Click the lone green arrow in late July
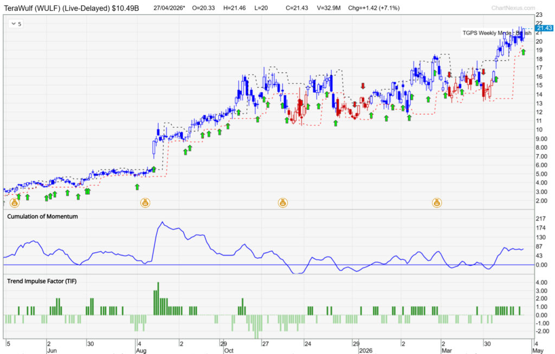This screenshot has width=555, height=354. tap(137, 187)
